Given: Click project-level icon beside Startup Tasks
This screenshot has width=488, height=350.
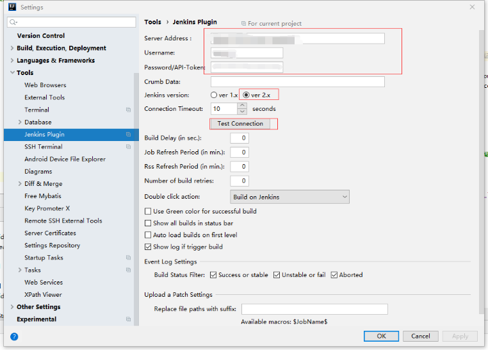Looking at the screenshot, I should click(128, 258).
